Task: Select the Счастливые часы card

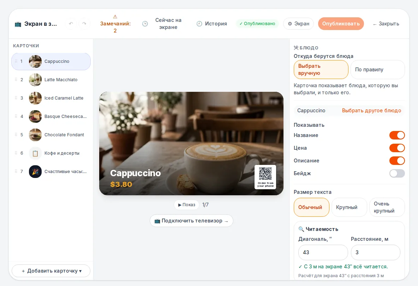Action: pyautogui.click(x=51, y=172)
